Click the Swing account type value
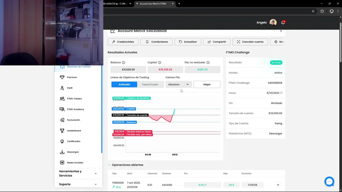 click(x=278, y=123)
